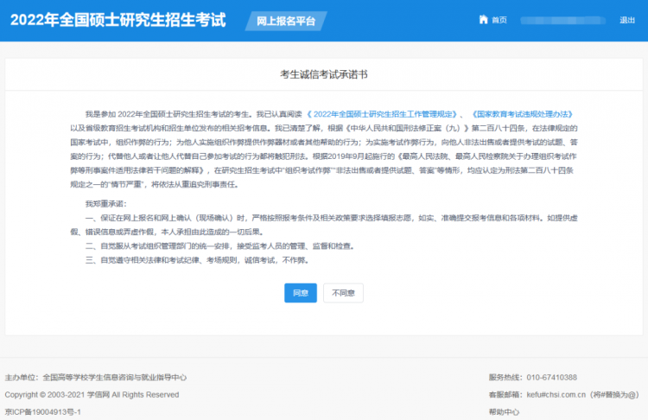Click the home icon in the header
The width and height of the screenshot is (648, 420).
pos(482,20)
